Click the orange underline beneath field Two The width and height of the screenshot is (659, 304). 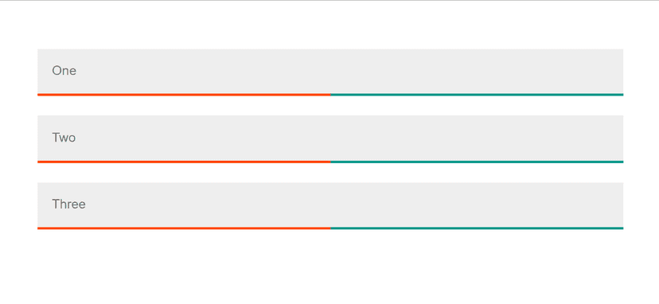(184, 162)
